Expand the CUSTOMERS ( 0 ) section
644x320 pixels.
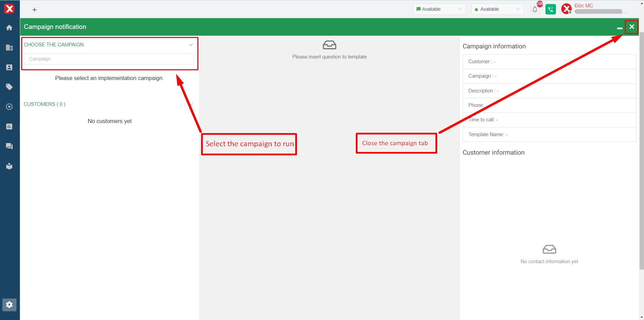[191, 104]
